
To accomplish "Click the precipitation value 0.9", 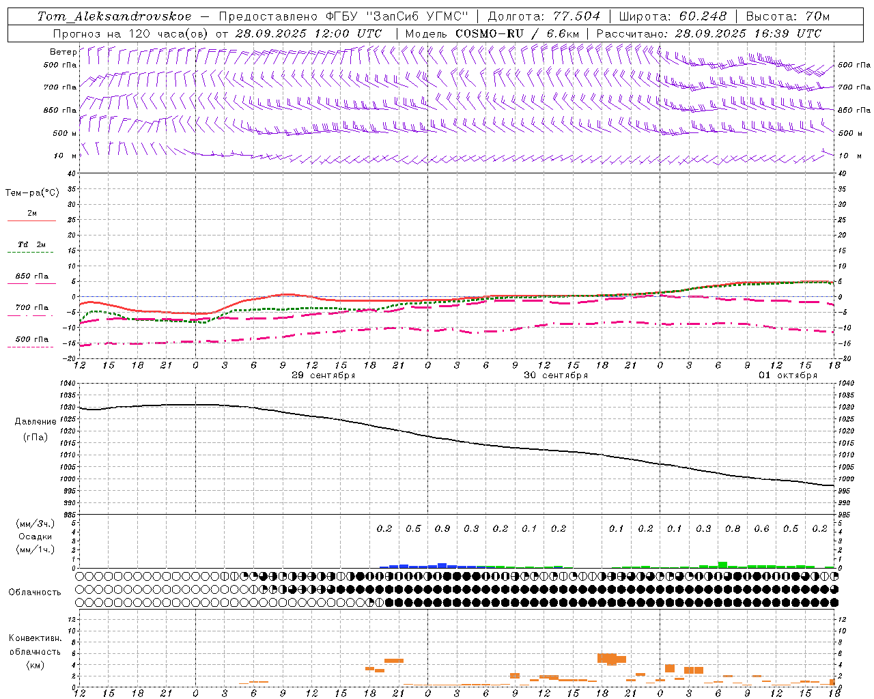I will coord(442,528).
